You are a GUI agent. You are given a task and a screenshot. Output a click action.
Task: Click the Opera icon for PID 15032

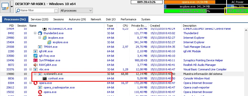coord(40,92)
